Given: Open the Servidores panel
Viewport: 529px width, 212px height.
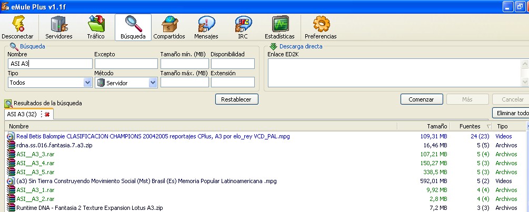Looking at the screenshot, I should coord(59,27).
